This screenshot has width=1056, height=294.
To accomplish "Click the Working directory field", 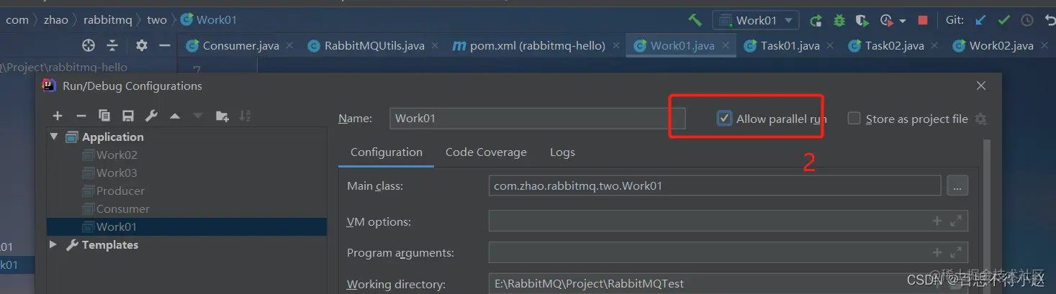I will pyautogui.click(x=728, y=283).
